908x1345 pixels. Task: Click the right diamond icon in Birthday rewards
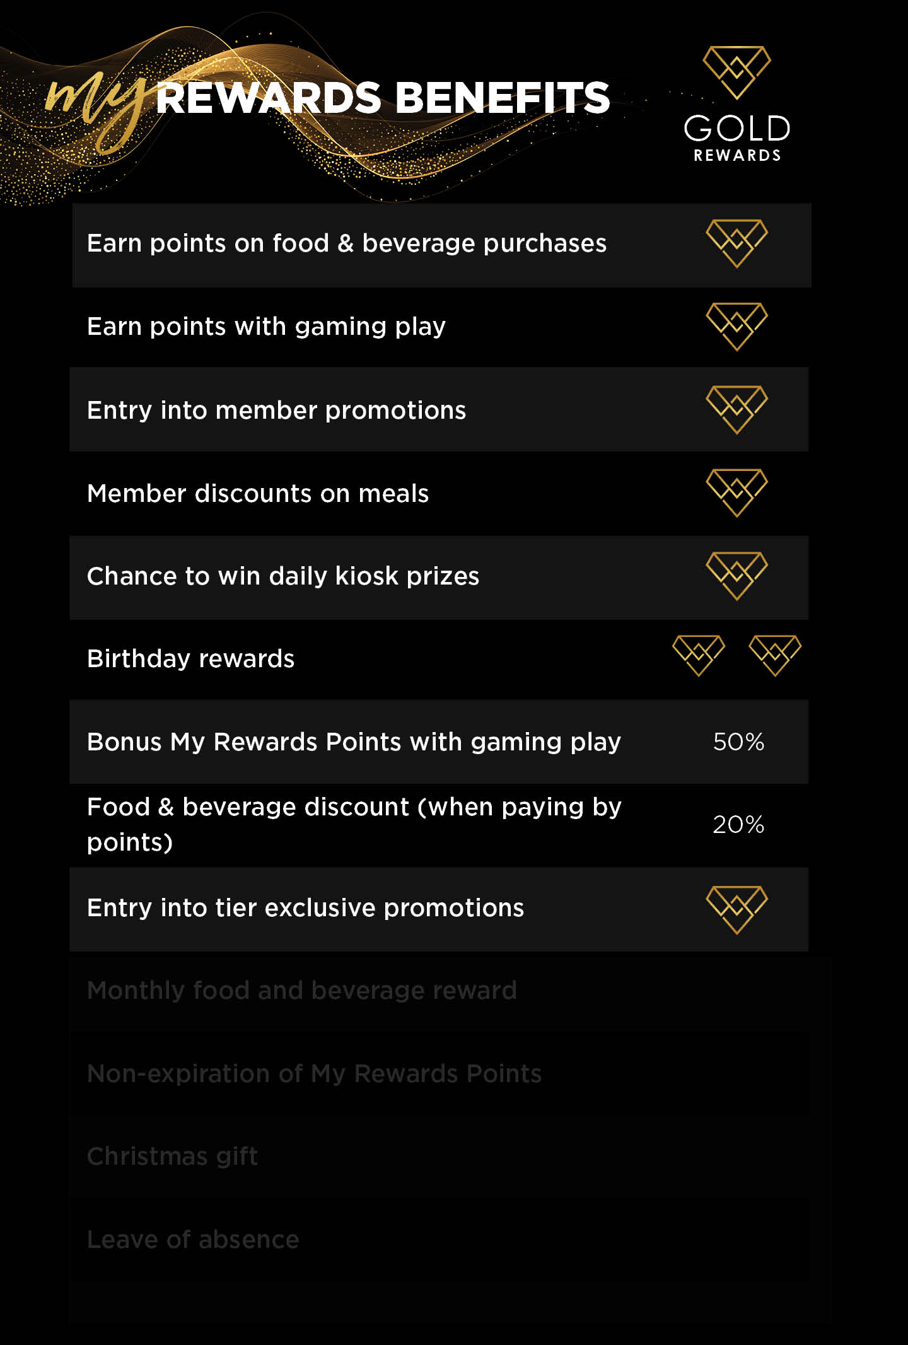(x=775, y=656)
